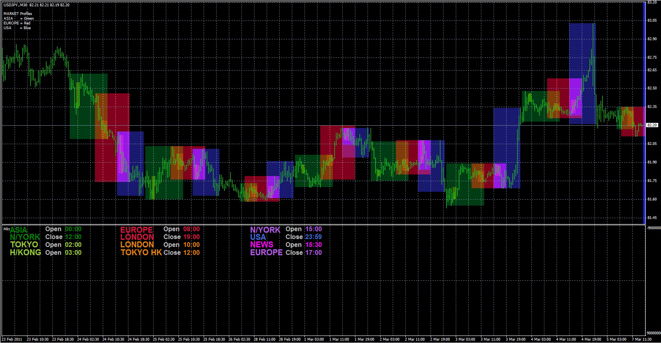
Task: Select the MARKET Profiles indicator label
Action: (x=18, y=13)
